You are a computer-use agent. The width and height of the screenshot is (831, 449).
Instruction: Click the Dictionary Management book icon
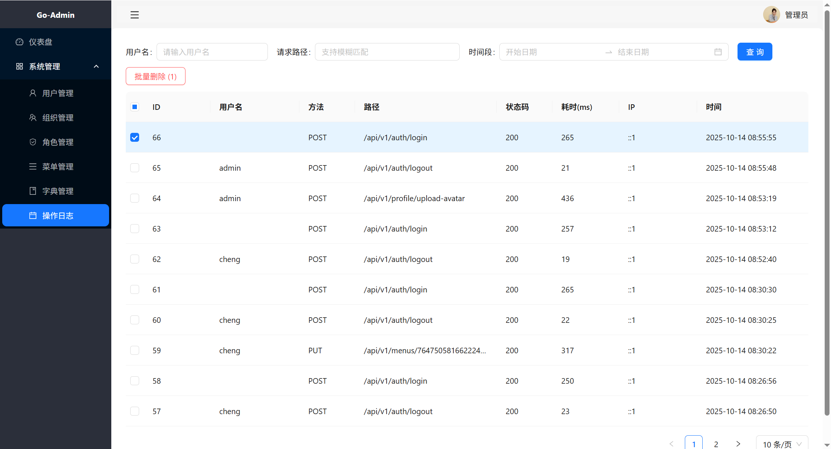(33, 191)
